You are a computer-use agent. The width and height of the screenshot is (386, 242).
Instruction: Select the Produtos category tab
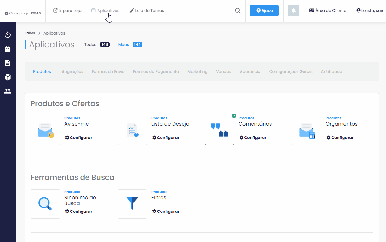pos(42,72)
